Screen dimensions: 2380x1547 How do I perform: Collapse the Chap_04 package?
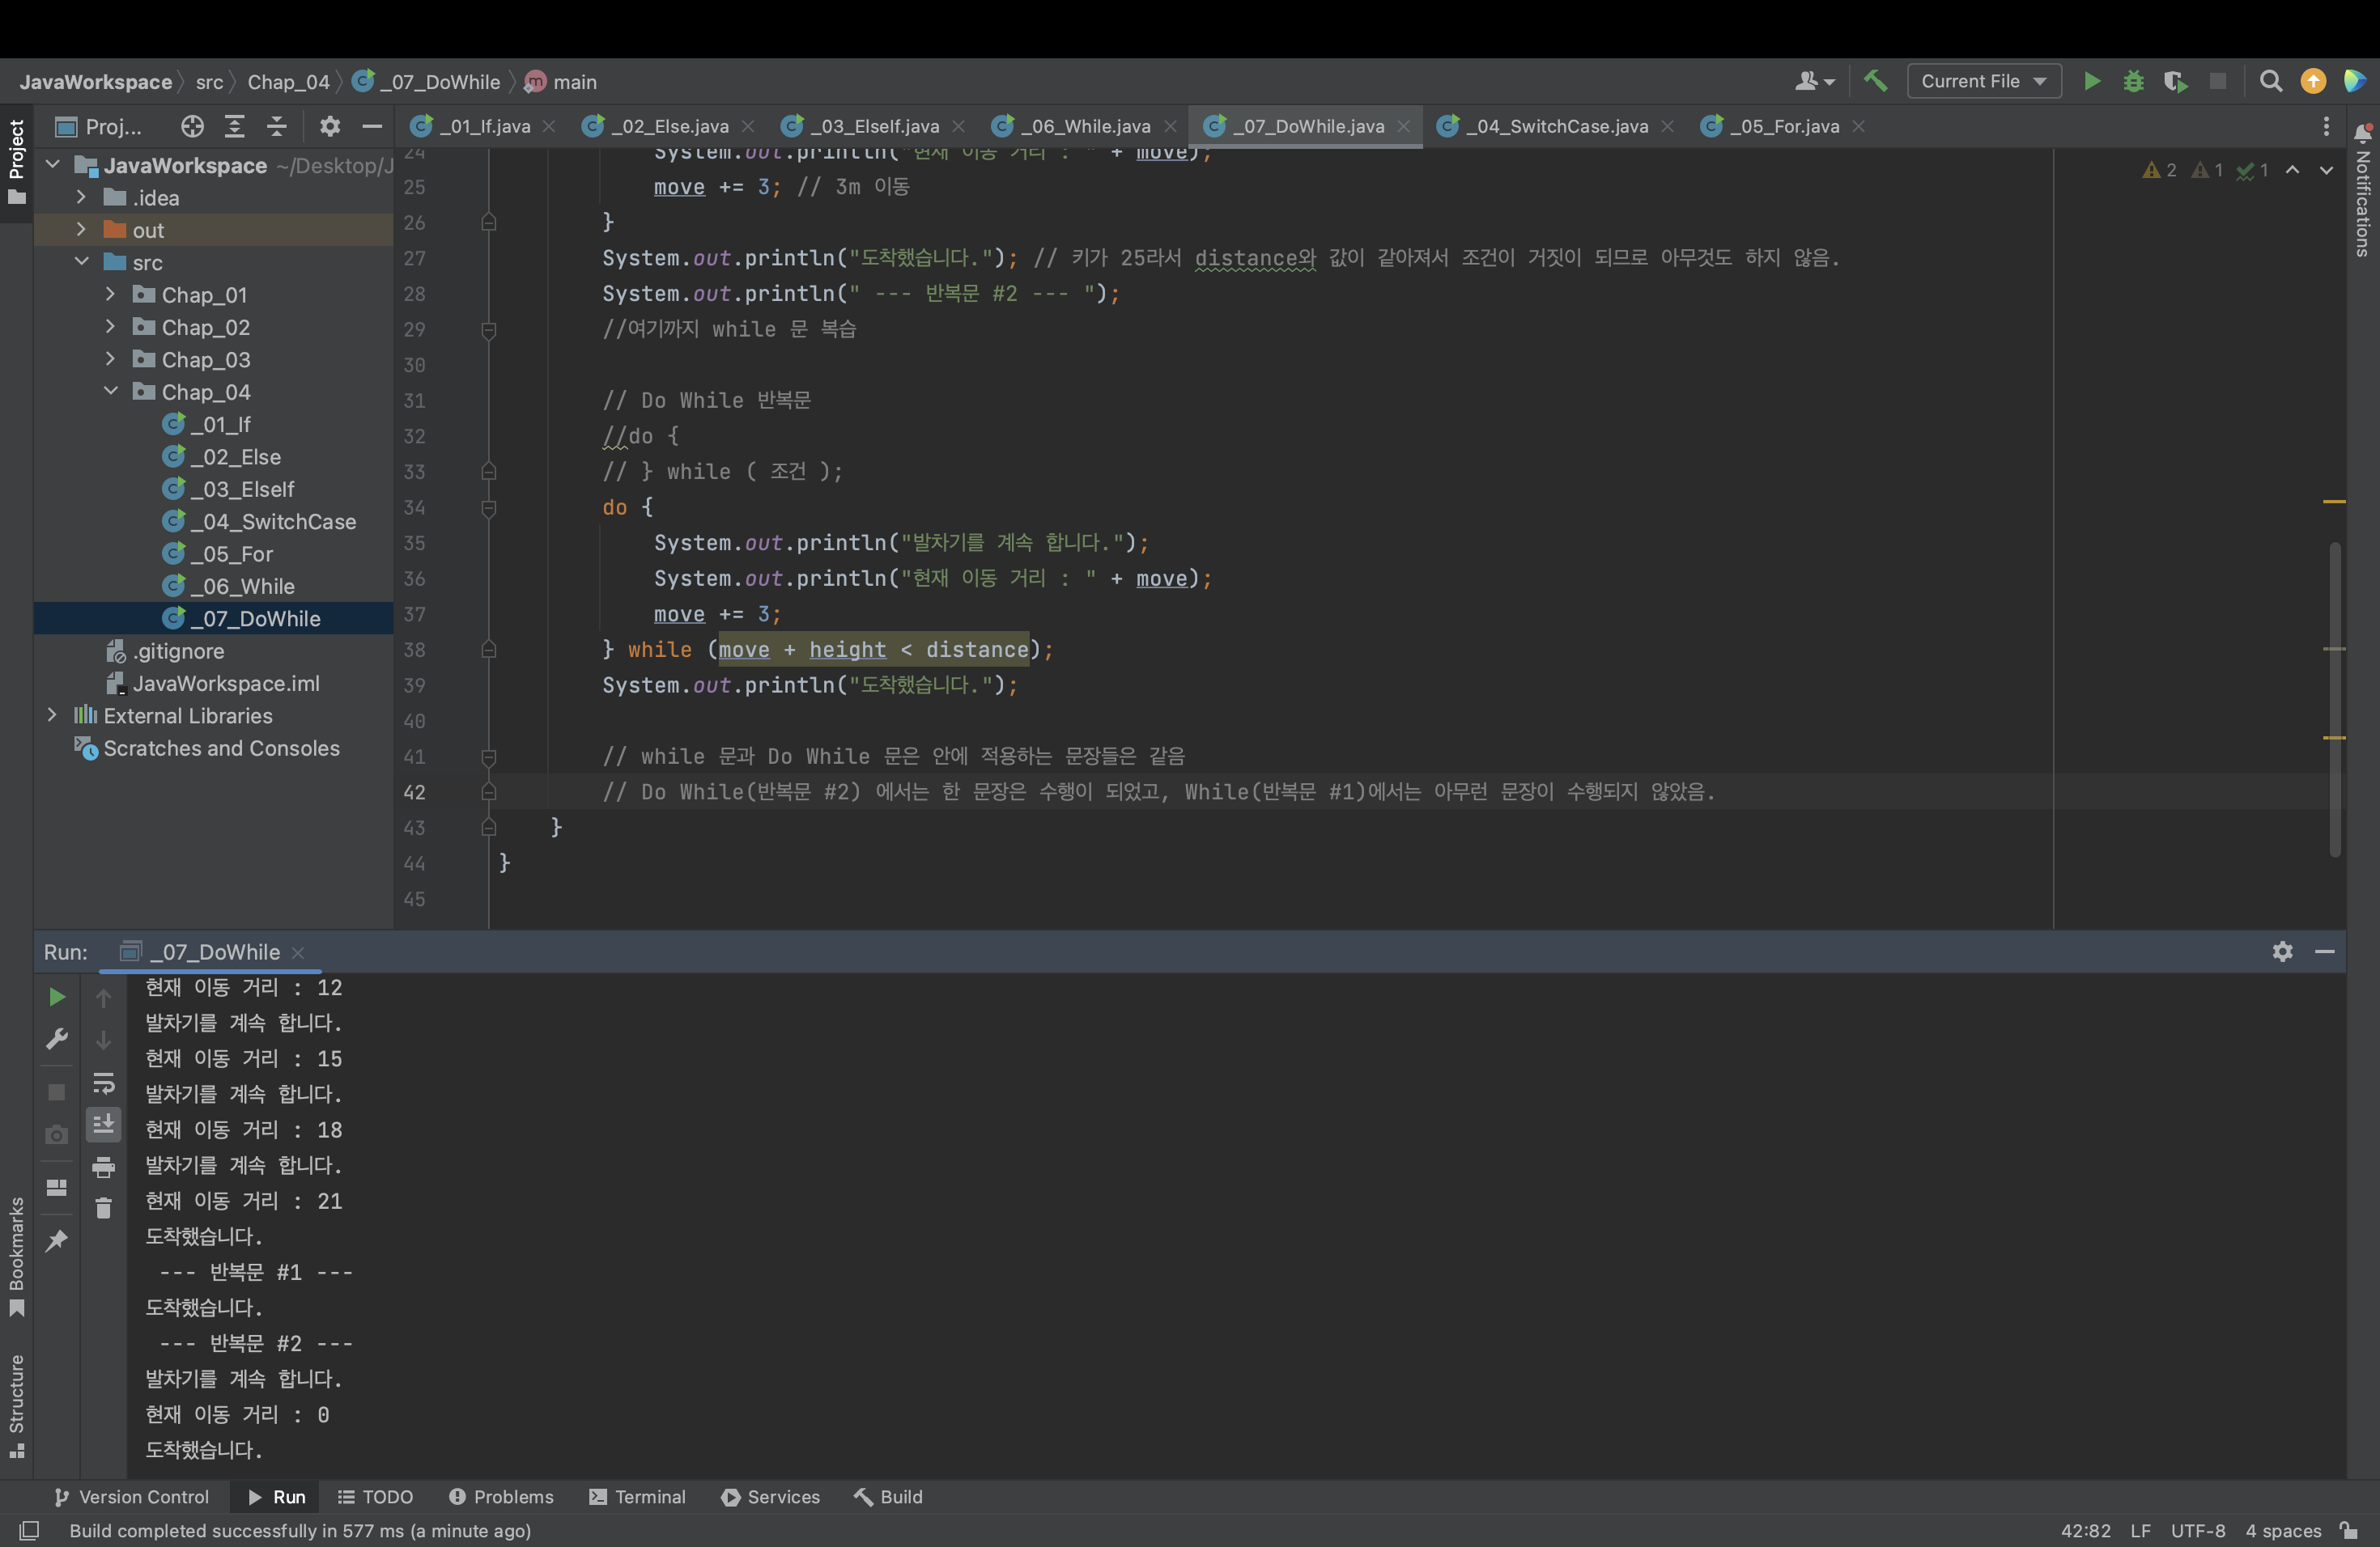tap(111, 392)
